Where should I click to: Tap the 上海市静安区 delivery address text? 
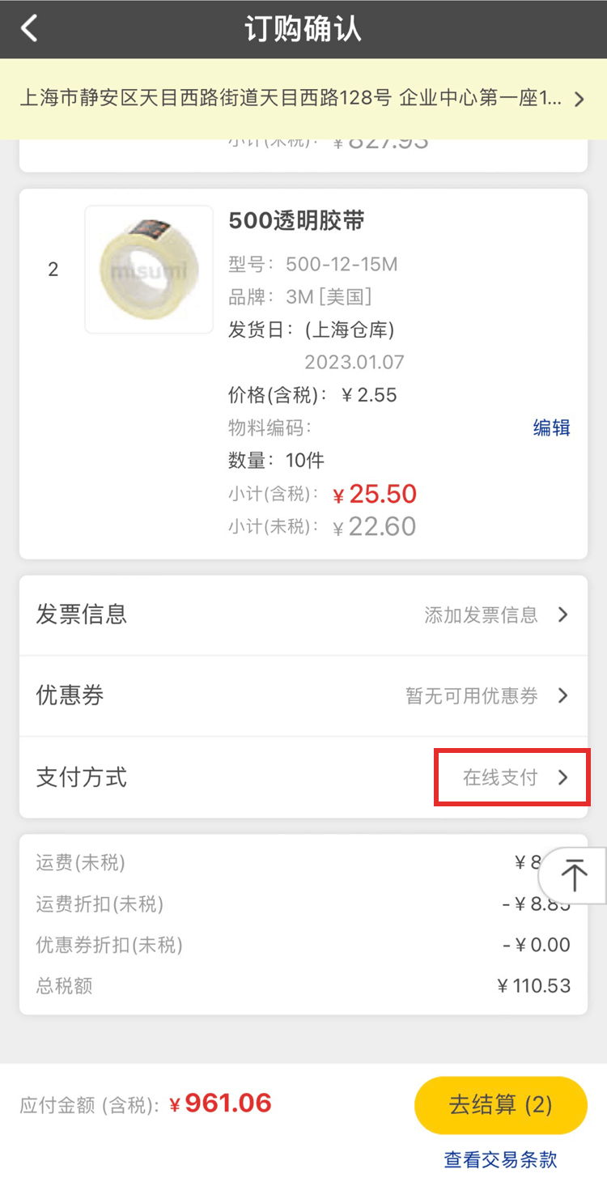point(290,100)
